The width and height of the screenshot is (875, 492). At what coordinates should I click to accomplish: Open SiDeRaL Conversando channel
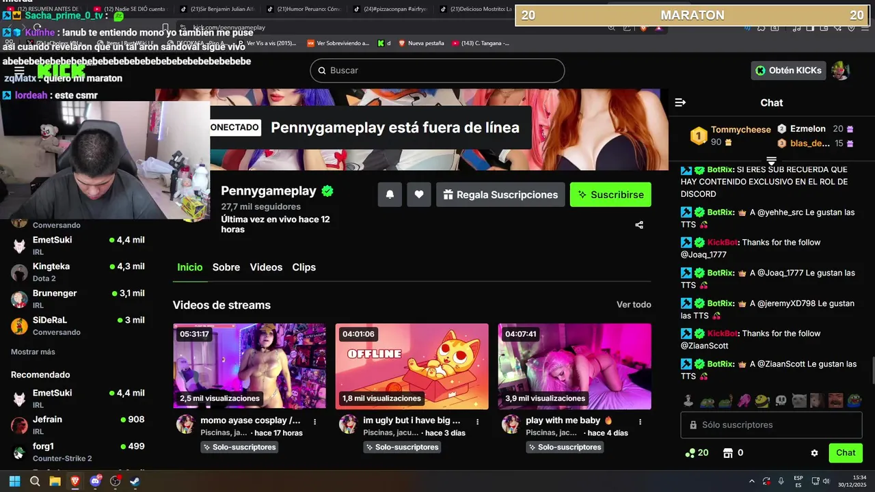78,325
